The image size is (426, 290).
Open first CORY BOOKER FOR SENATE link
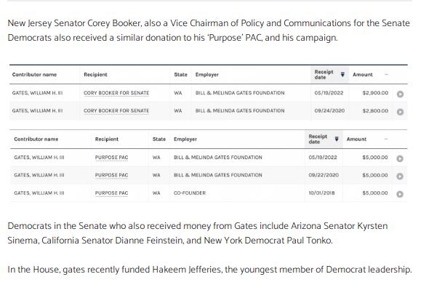click(x=116, y=93)
